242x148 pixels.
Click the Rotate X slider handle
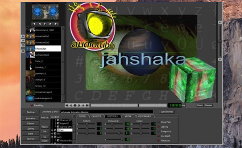click(87, 124)
